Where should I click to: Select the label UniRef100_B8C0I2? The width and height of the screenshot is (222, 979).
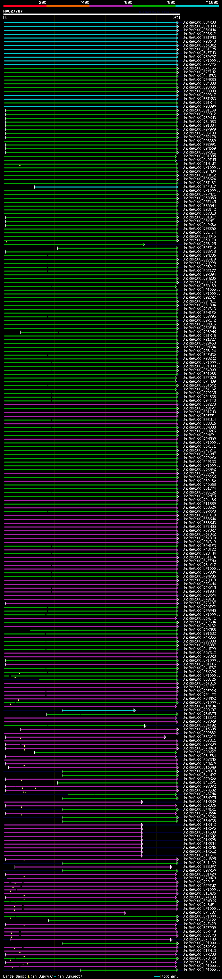199,737
